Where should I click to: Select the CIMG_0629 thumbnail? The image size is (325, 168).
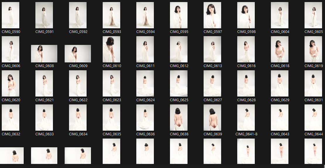pos(279,83)
